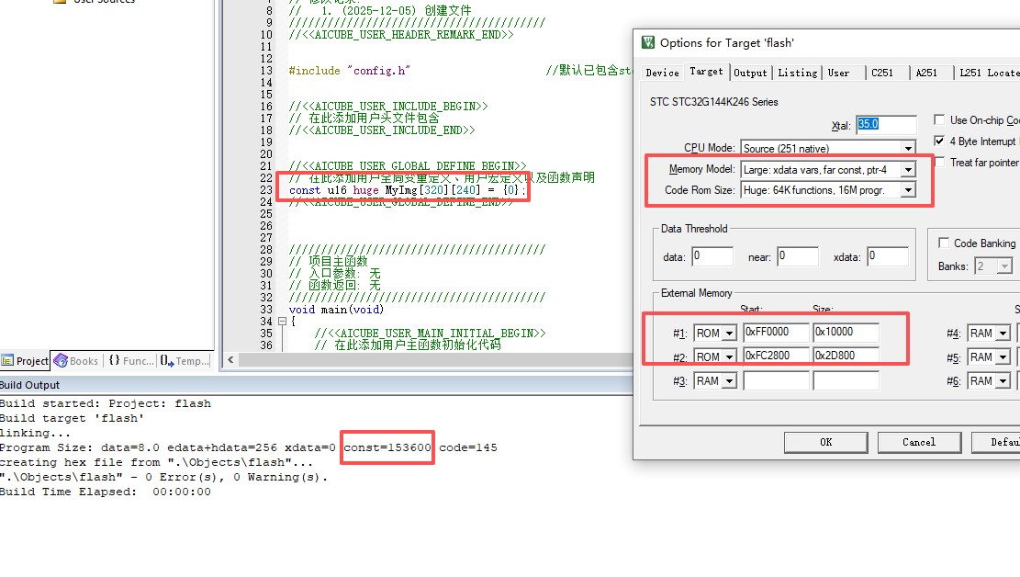This screenshot has width=1020, height=577.
Task: Enable Code Banking checkbox
Action: pos(943,243)
